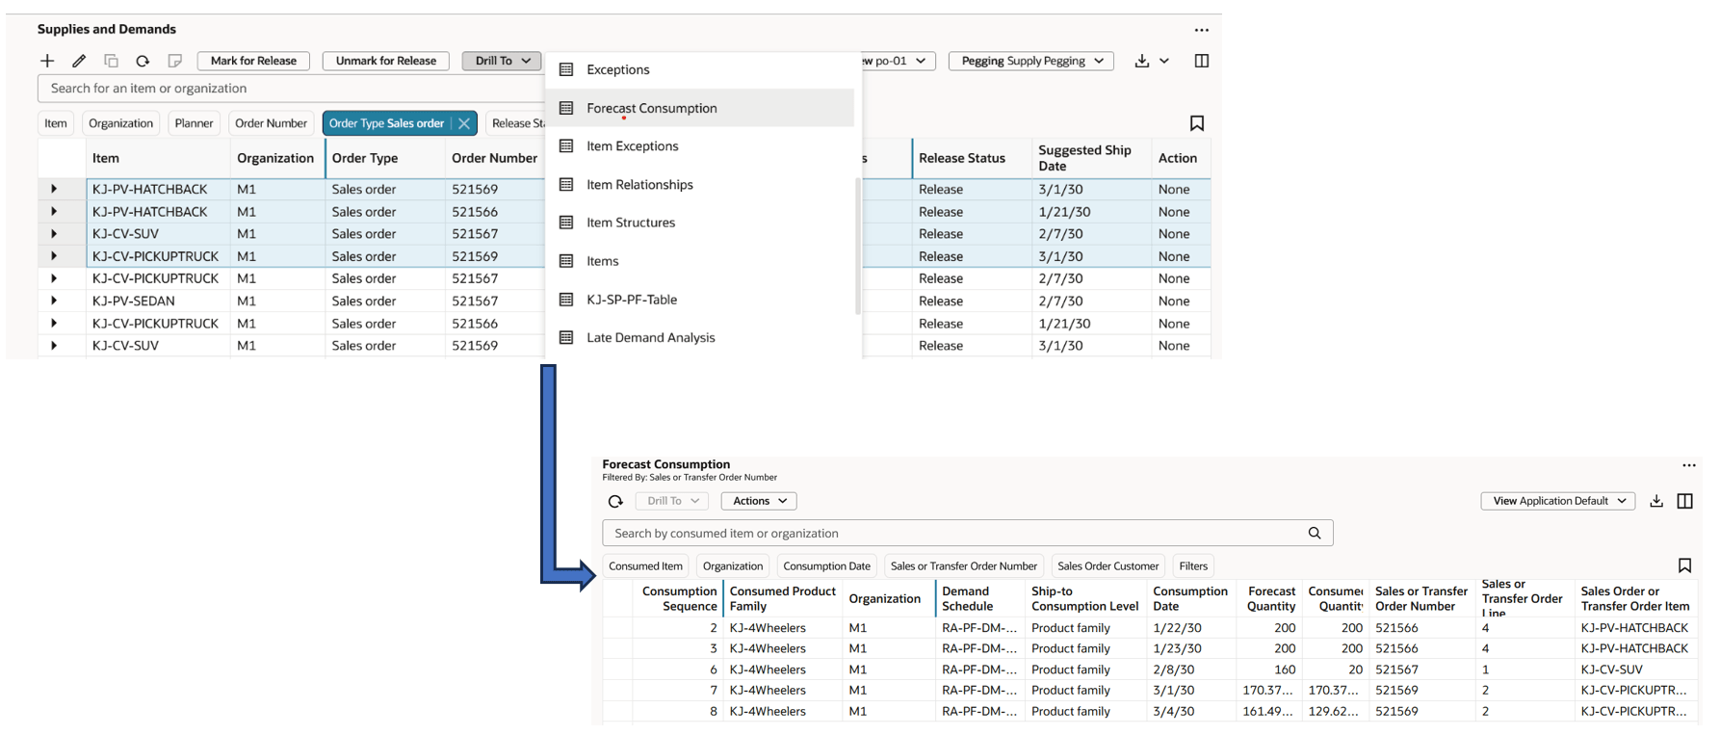Click the add (plus) icon in Supplies and Demands
This screenshot has width=1720, height=735.
(47, 61)
